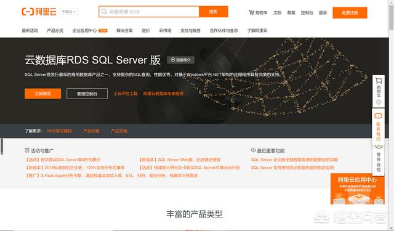The height and width of the screenshot is (231, 394).
Task: Click the page vertical scrollbar thumb
Action: (392, 18)
